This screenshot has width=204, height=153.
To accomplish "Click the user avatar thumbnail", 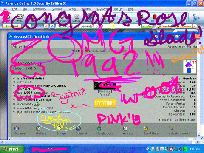I will 190,67.
